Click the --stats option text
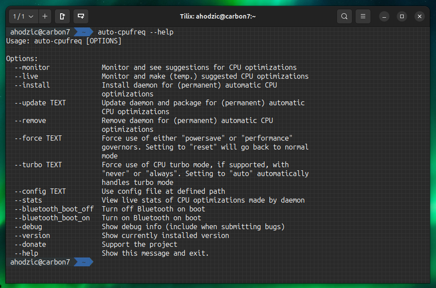Image resolution: width=436 pixels, height=288 pixels. (28, 200)
